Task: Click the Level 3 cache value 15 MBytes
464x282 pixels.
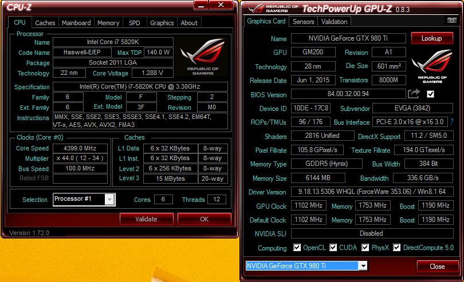Action: 171,178
